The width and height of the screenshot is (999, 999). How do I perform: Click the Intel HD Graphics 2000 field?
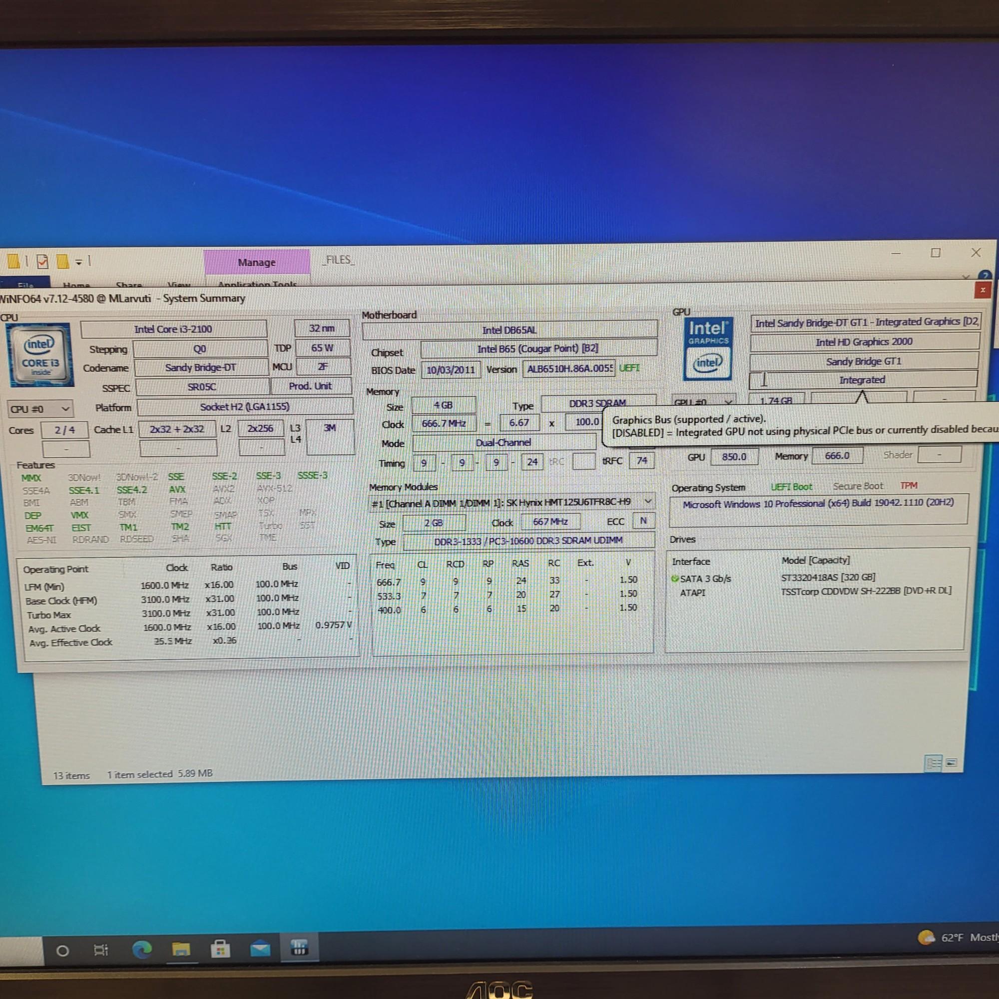[x=864, y=342]
